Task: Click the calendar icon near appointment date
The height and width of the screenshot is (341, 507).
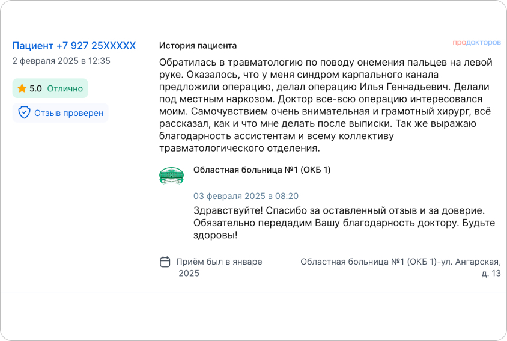Action: click(x=165, y=262)
